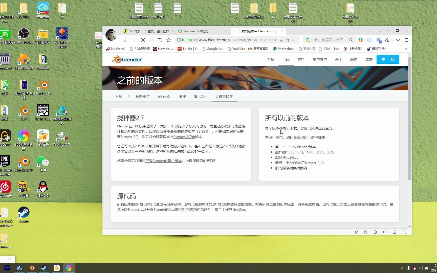Image resolution: width=437 pixels, height=273 pixels.
Task: Open the 特征 menu item
Action: pyautogui.click(x=271, y=59)
